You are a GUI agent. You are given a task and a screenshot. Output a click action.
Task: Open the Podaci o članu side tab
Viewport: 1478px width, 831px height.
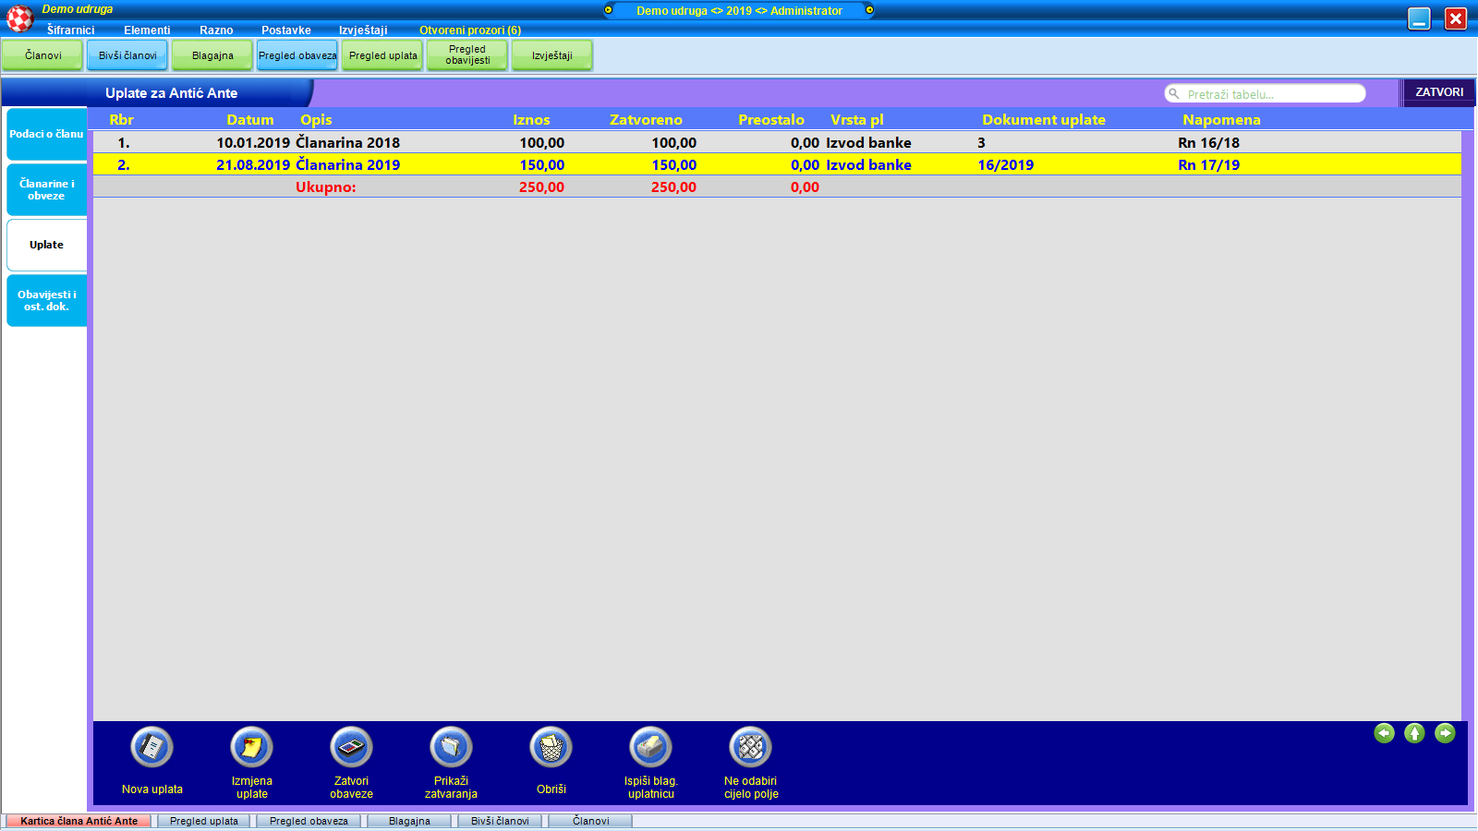coord(46,134)
